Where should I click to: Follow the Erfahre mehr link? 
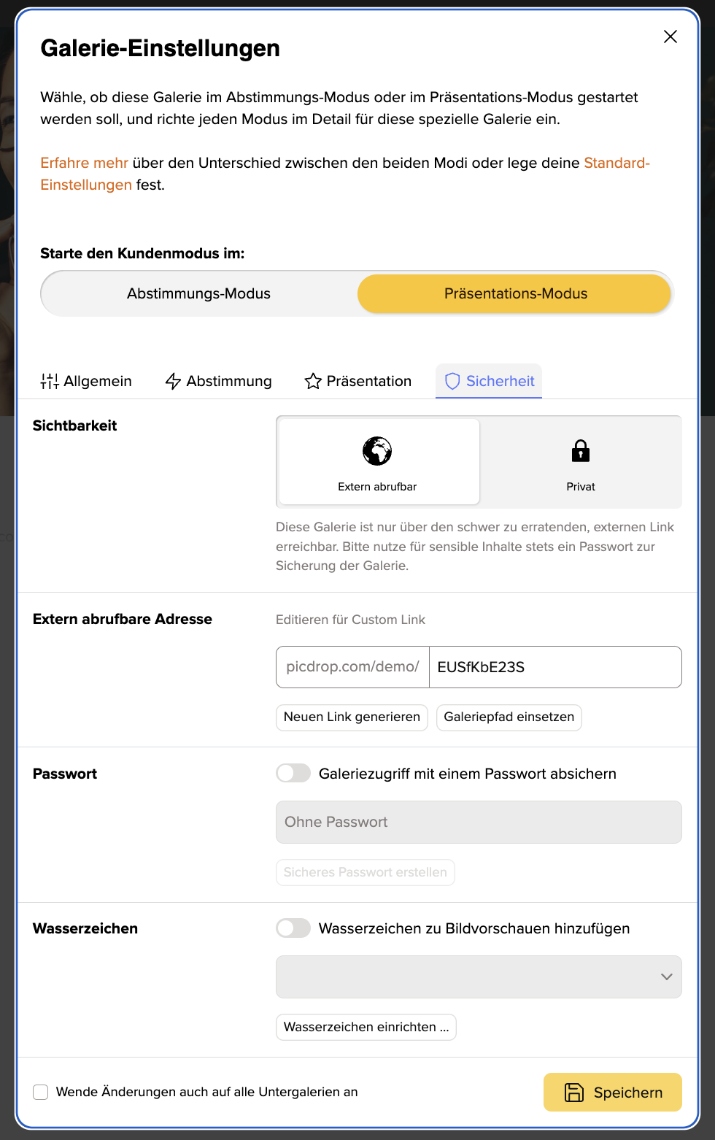[x=84, y=163]
